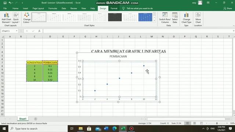Click the ENG language indicator
The image size is (235, 132).
(213, 129)
